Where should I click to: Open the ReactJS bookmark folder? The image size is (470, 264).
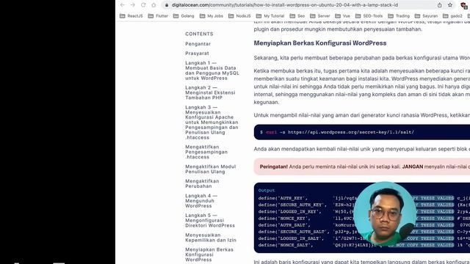click(131, 16)
